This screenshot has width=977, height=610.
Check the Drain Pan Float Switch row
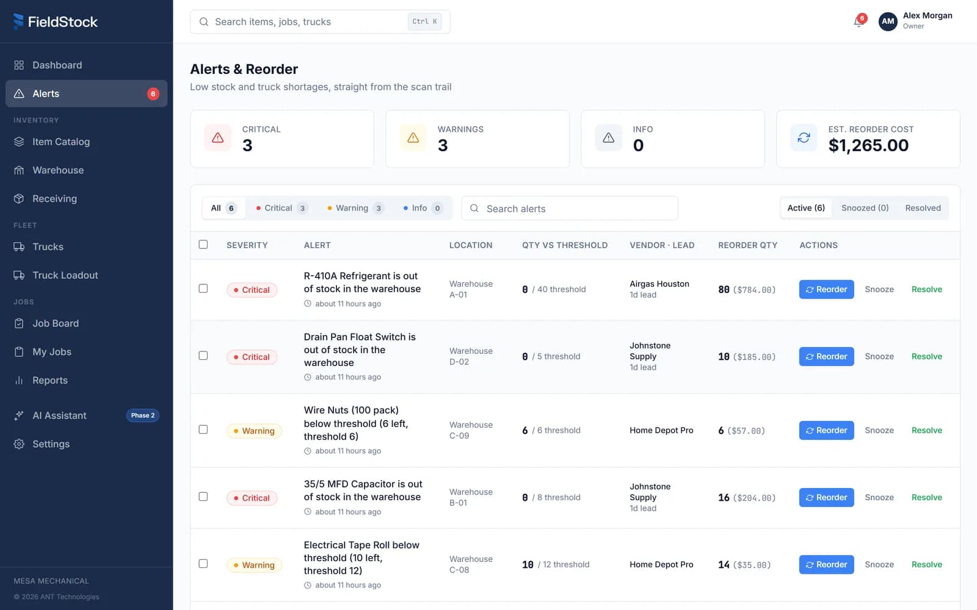[203, 356]
